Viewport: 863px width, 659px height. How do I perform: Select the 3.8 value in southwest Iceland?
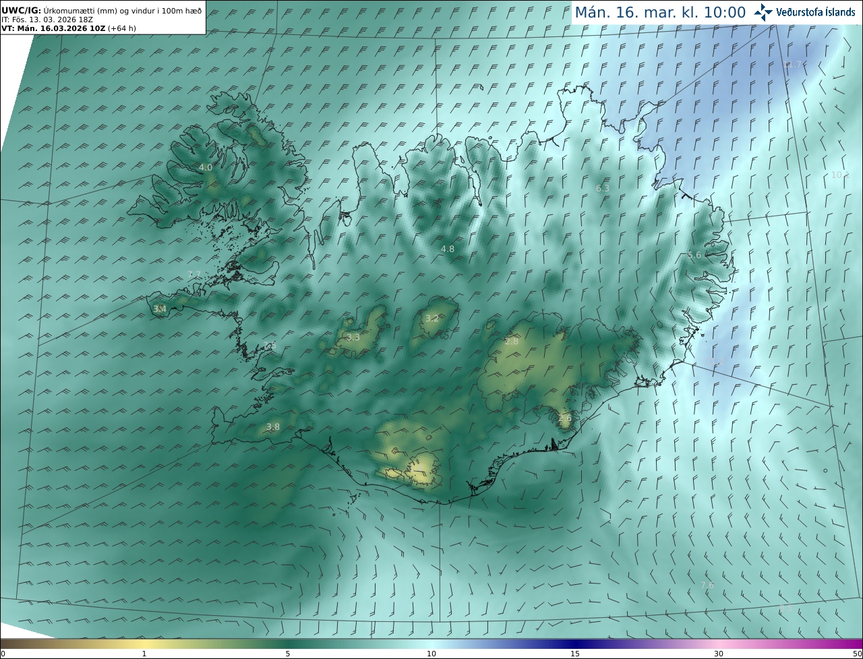[273, 427]
